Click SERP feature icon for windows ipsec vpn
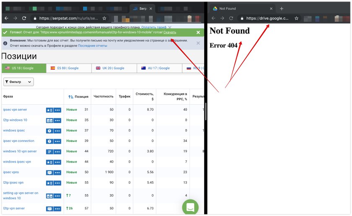Image resolution: width=352 pixels, height=216 pixels. [x=49, y=162]
